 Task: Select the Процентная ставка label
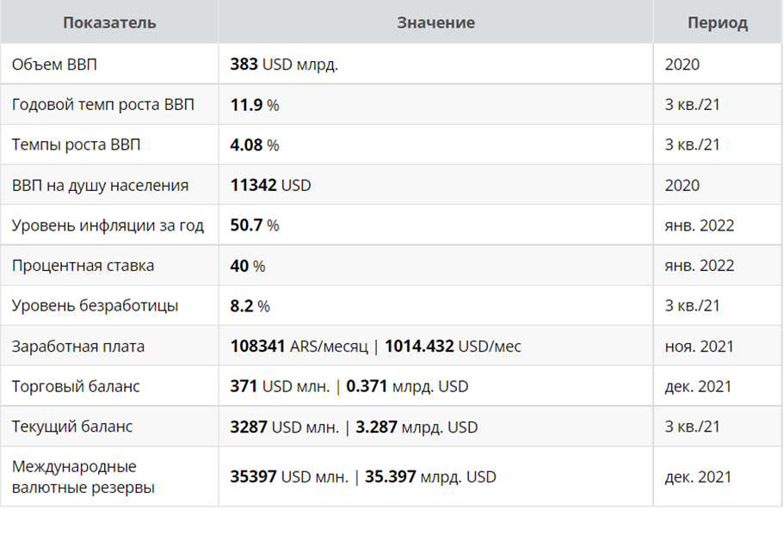click(83, 265)
